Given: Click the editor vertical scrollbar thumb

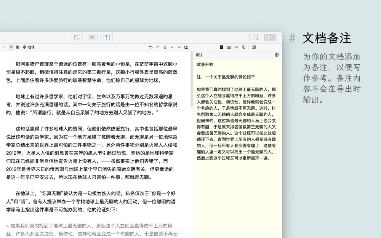Looking at the screenshot, I should 192,80.
